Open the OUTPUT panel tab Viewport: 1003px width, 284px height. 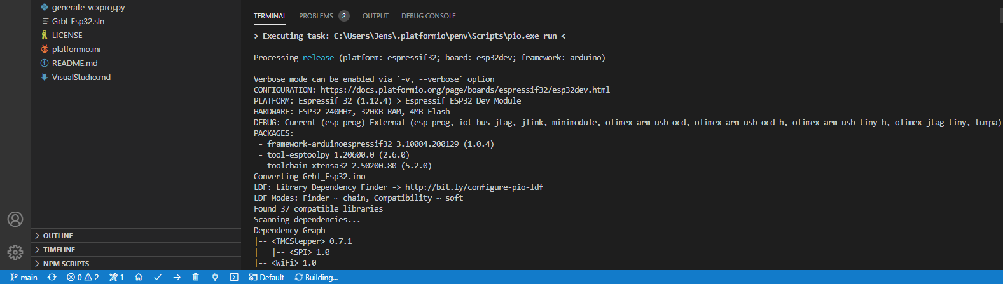375,16
